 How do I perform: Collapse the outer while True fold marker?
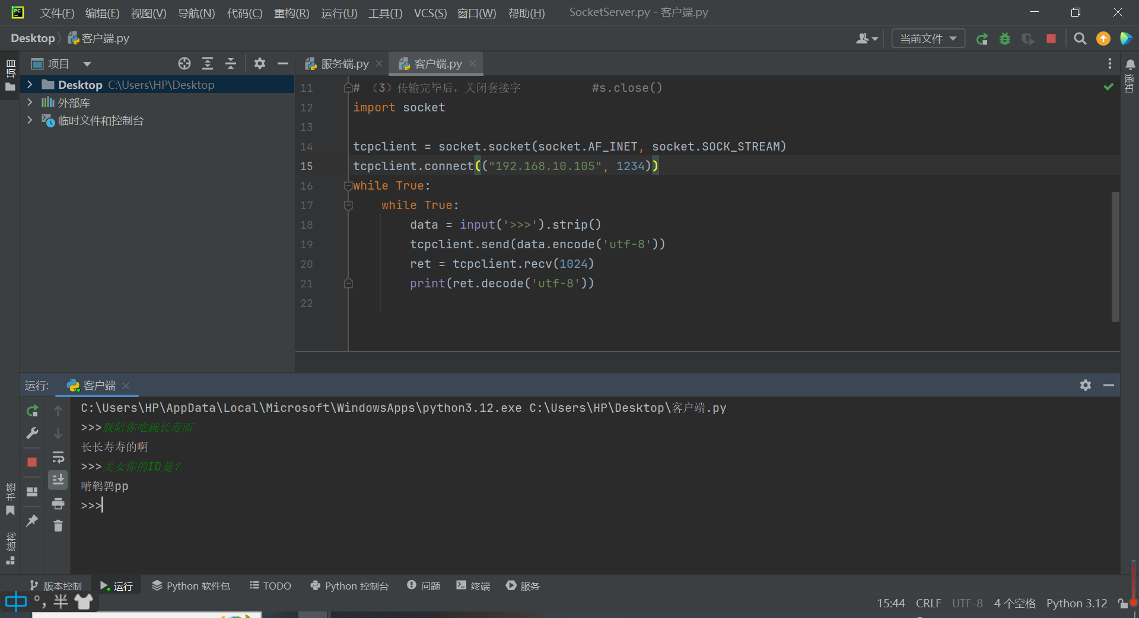coord(349,186)
